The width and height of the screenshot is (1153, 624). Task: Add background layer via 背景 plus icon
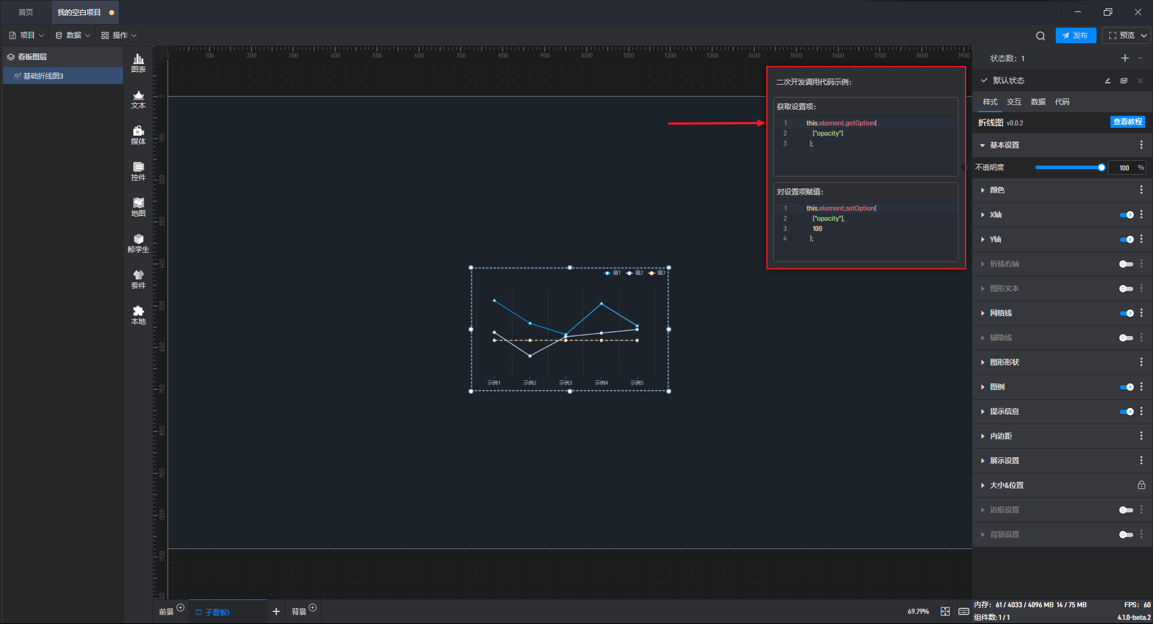coord(313,608)
